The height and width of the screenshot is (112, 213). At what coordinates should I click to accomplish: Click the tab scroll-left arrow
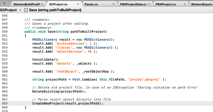pyautogui.click(x=5, y=3)
